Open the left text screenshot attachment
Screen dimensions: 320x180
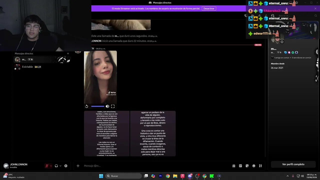(x=107, y=133)
